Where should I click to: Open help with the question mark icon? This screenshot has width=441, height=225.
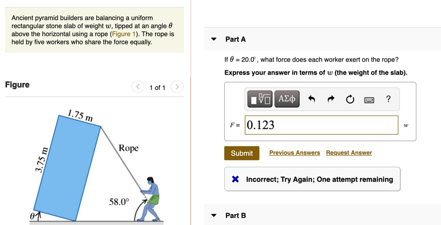coord(388,100)
